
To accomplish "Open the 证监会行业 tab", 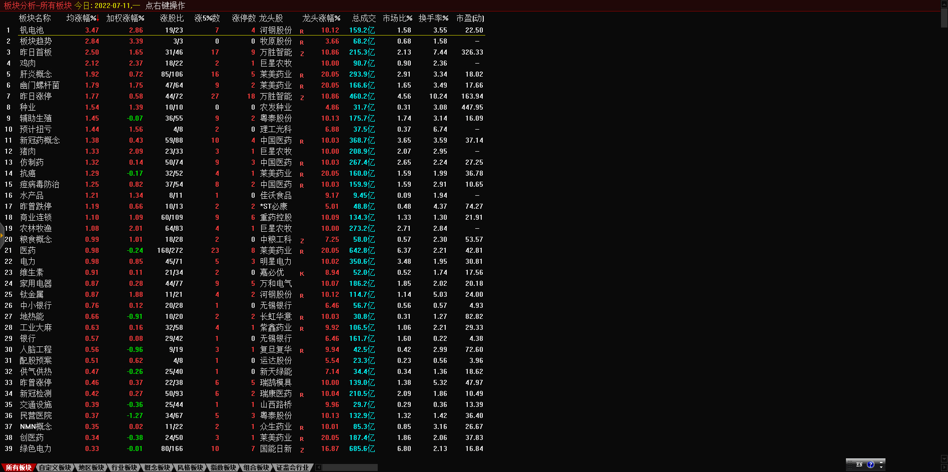I will click(x=293, y=467).
